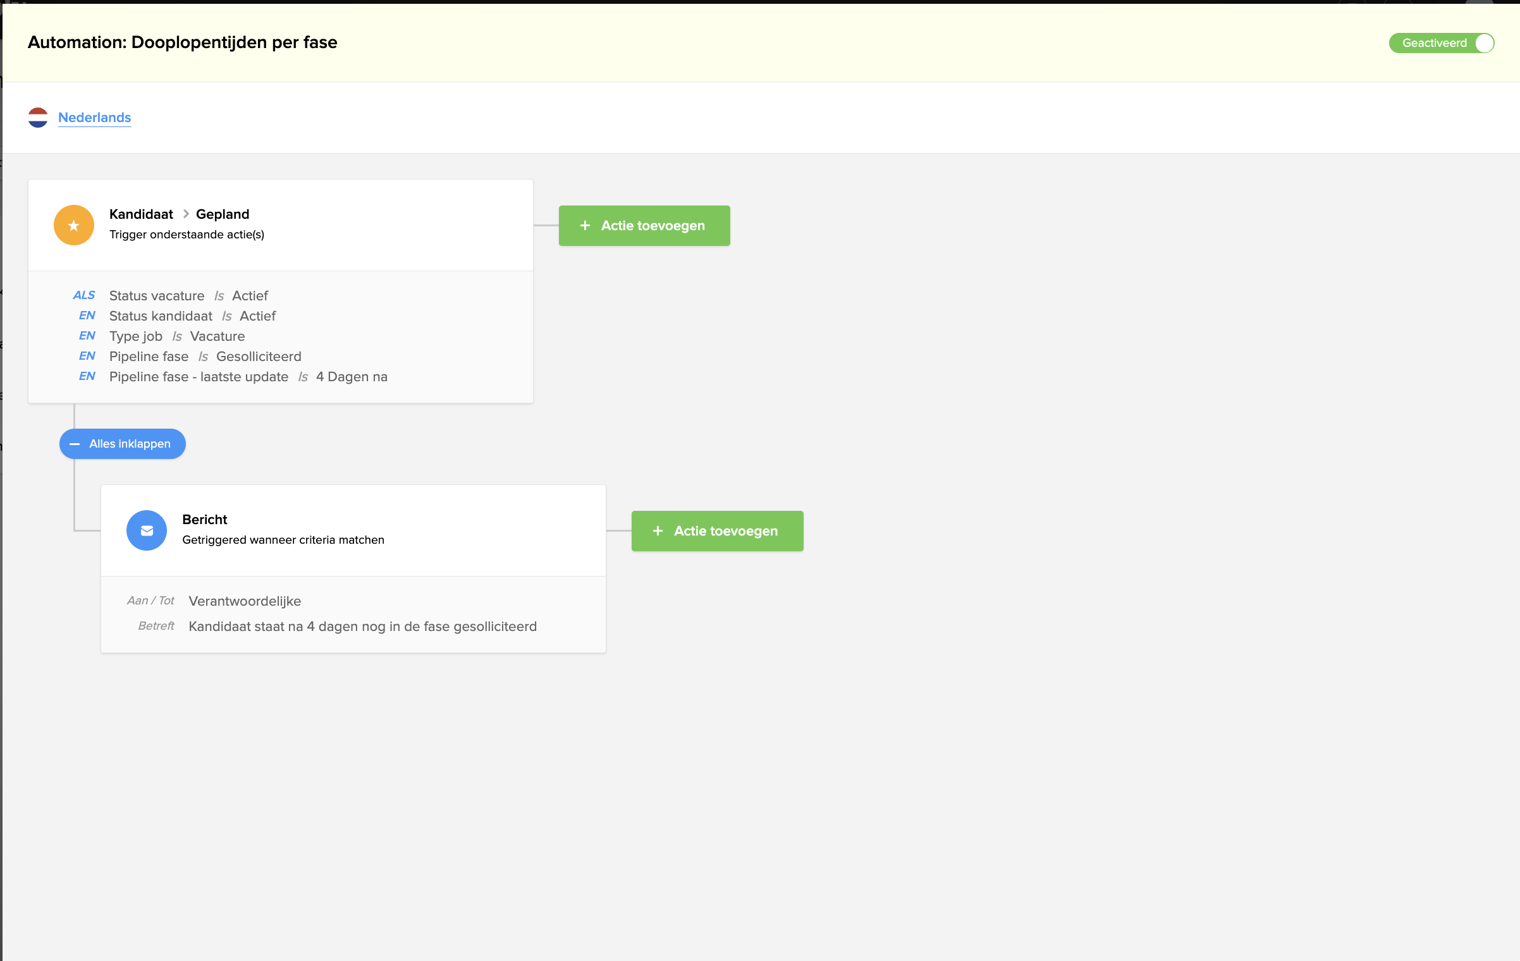
Task: Click the 'Aan / Tot' label
Action: pyautogui.click(x=150, y=601)
